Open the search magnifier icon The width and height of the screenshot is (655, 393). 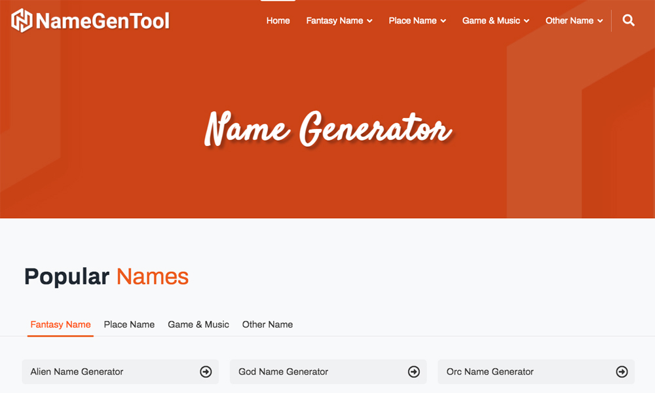point(628,20)
